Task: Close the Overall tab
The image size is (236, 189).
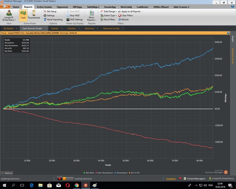Action: [62, 28]
